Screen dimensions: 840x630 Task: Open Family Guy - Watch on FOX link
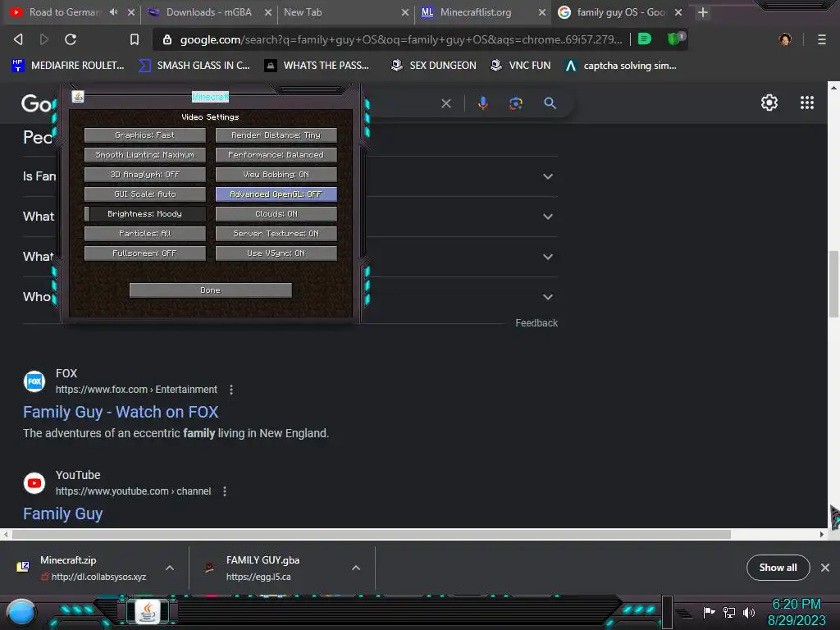coord(121,412)
